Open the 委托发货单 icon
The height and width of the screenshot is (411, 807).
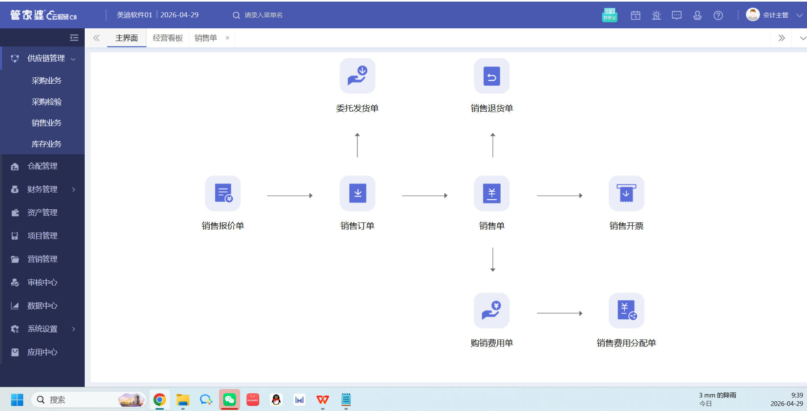coord(358,76)
